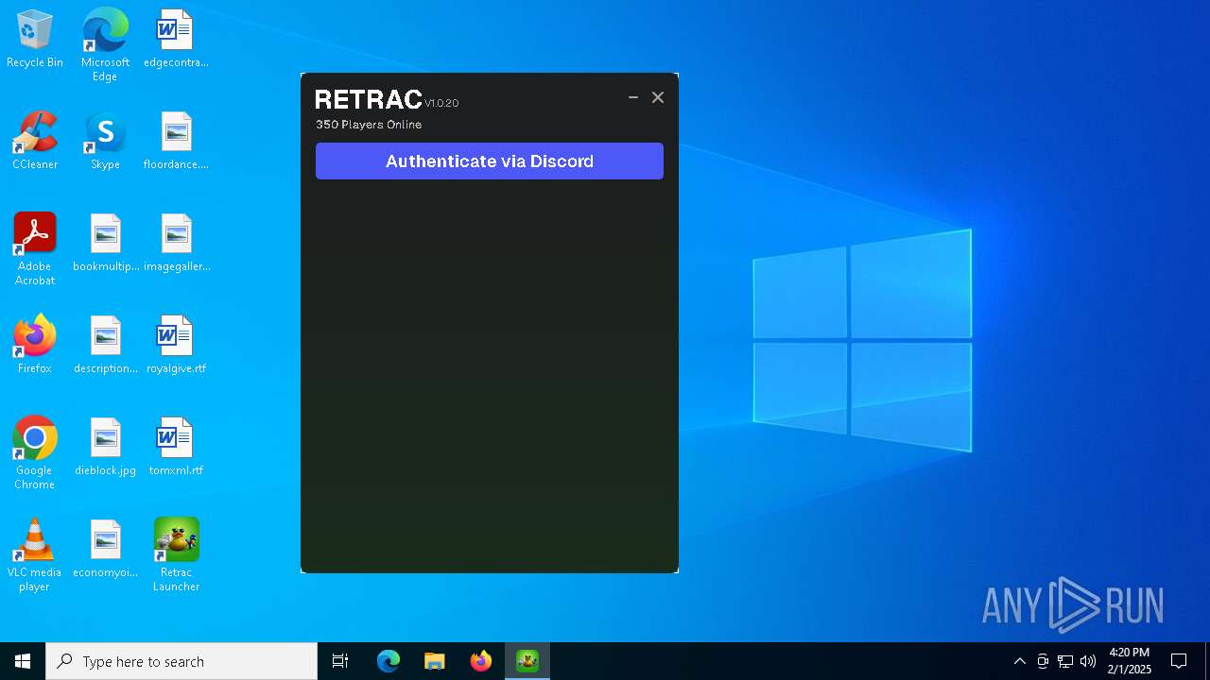Click the RETRAC logo title

coord(369,99)
